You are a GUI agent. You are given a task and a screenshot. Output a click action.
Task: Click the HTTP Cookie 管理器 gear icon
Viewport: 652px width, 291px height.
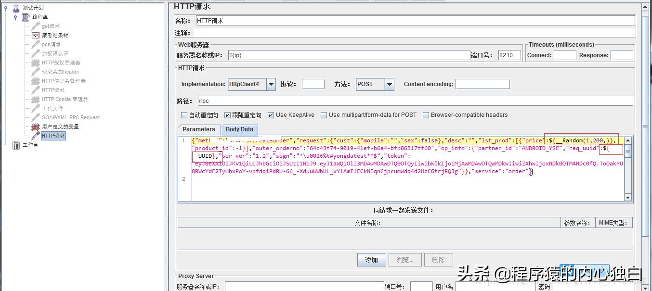34,99
